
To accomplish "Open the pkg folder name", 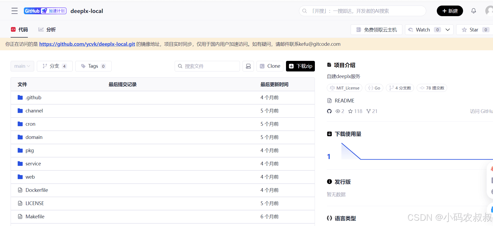I will click(30, 150).
